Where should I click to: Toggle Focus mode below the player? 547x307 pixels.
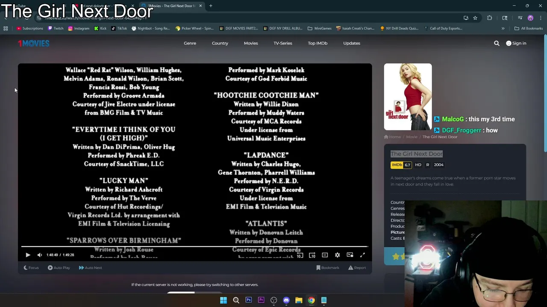31,268
